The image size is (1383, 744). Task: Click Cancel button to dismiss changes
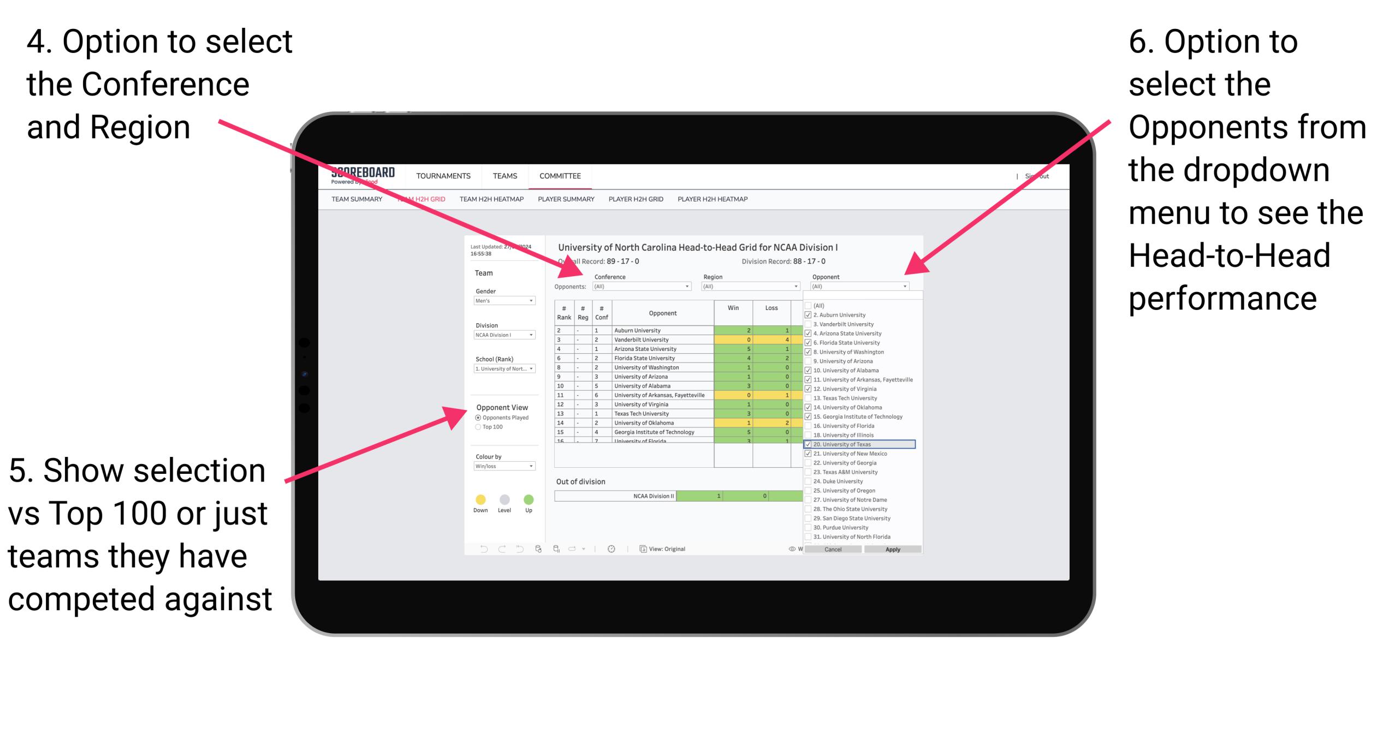(x=830, y=550)
